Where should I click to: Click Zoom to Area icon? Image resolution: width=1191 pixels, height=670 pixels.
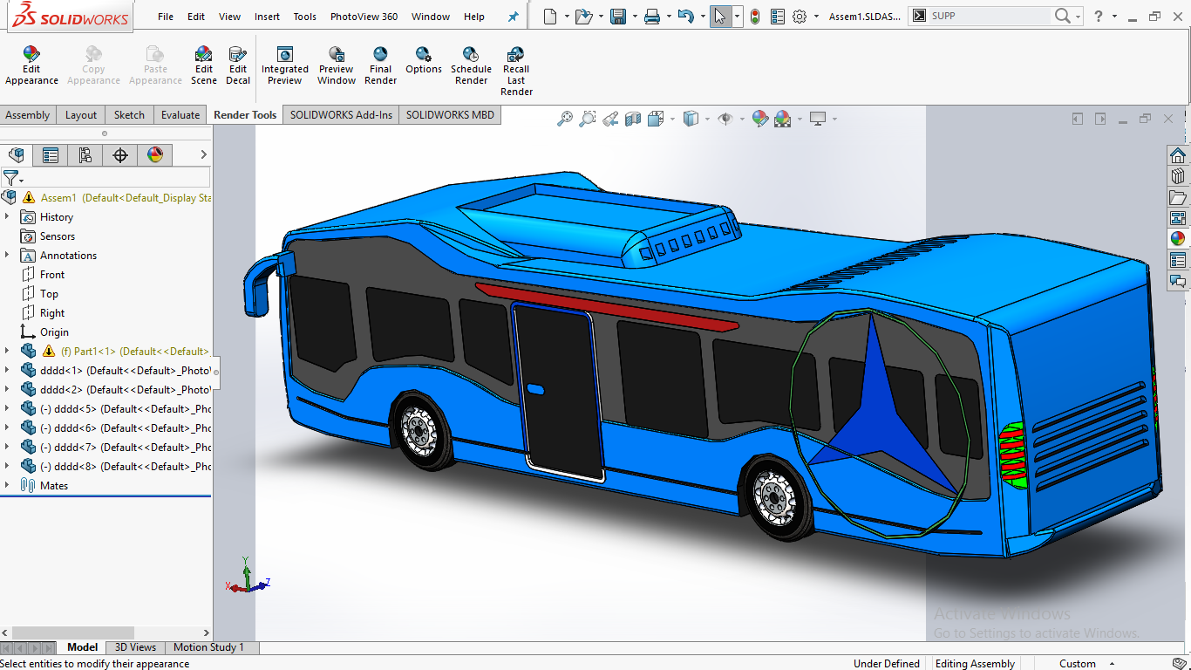[588, 119]
